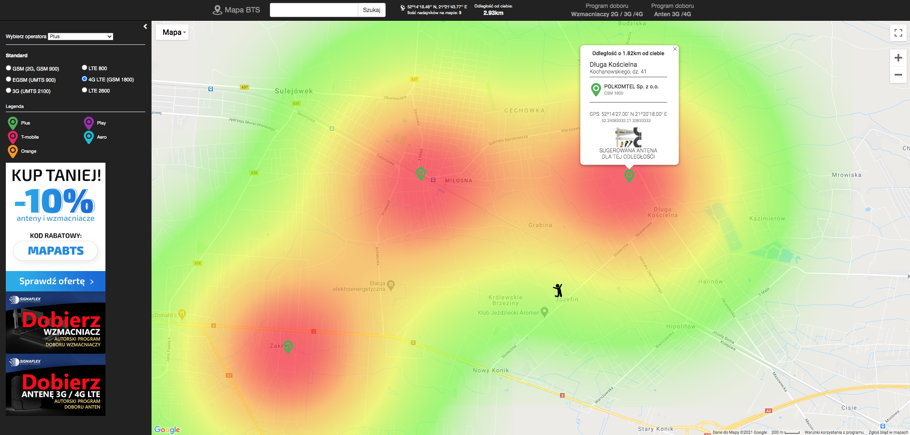Click the SUGEROWANA ANTENA DLA TEJ ODLEGŁOŚCI link
910x435 pixels.
pyautogui.click(x=629, y=154)
